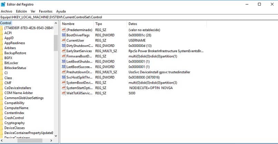Viewport: 278px width, 144px height.
Task: Select the CI key
Action: pos(6,73)
